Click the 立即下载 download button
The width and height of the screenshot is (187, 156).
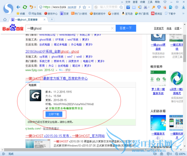(x=54, y=114)
